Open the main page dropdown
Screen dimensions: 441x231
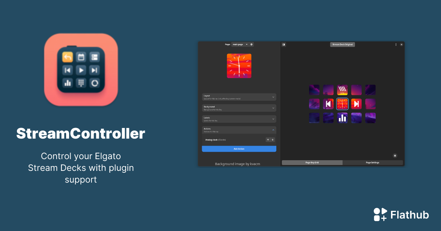point(240,44)
